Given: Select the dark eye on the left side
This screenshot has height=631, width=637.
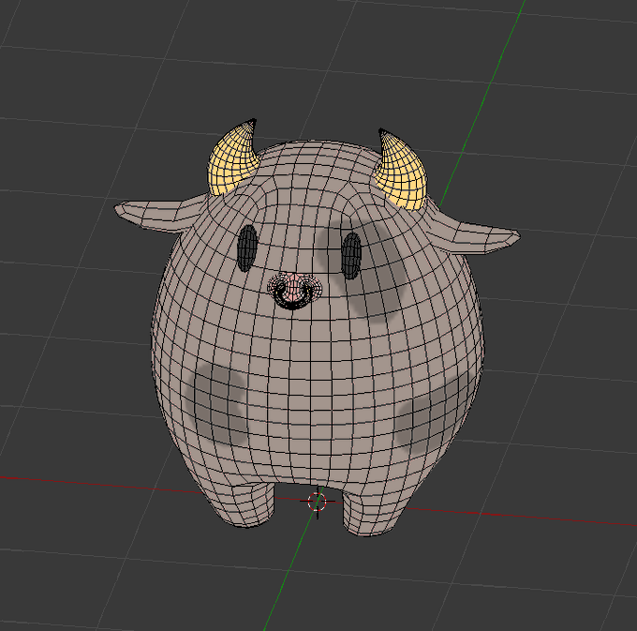Looking at the screenshot, I should point(248,248).
